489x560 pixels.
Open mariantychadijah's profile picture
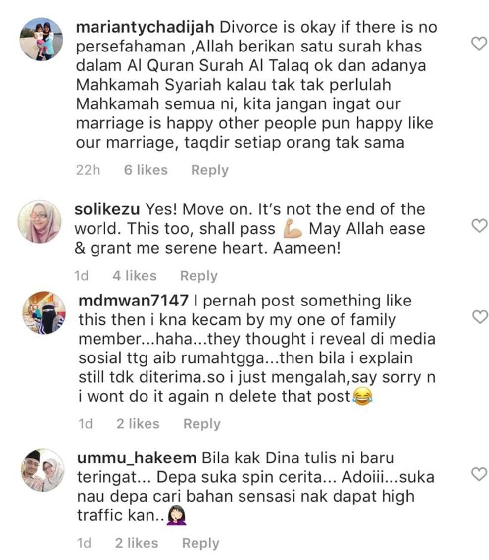tap(41, 39)
